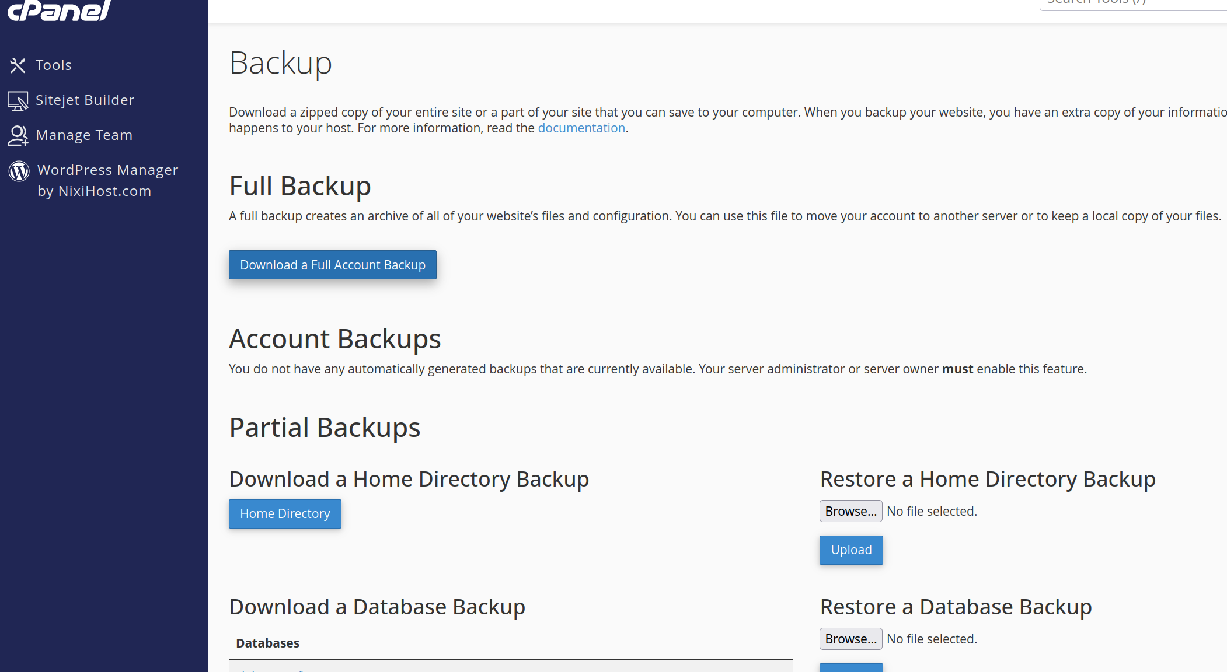Click Upload under Restore Home Directory

point(851,550)
